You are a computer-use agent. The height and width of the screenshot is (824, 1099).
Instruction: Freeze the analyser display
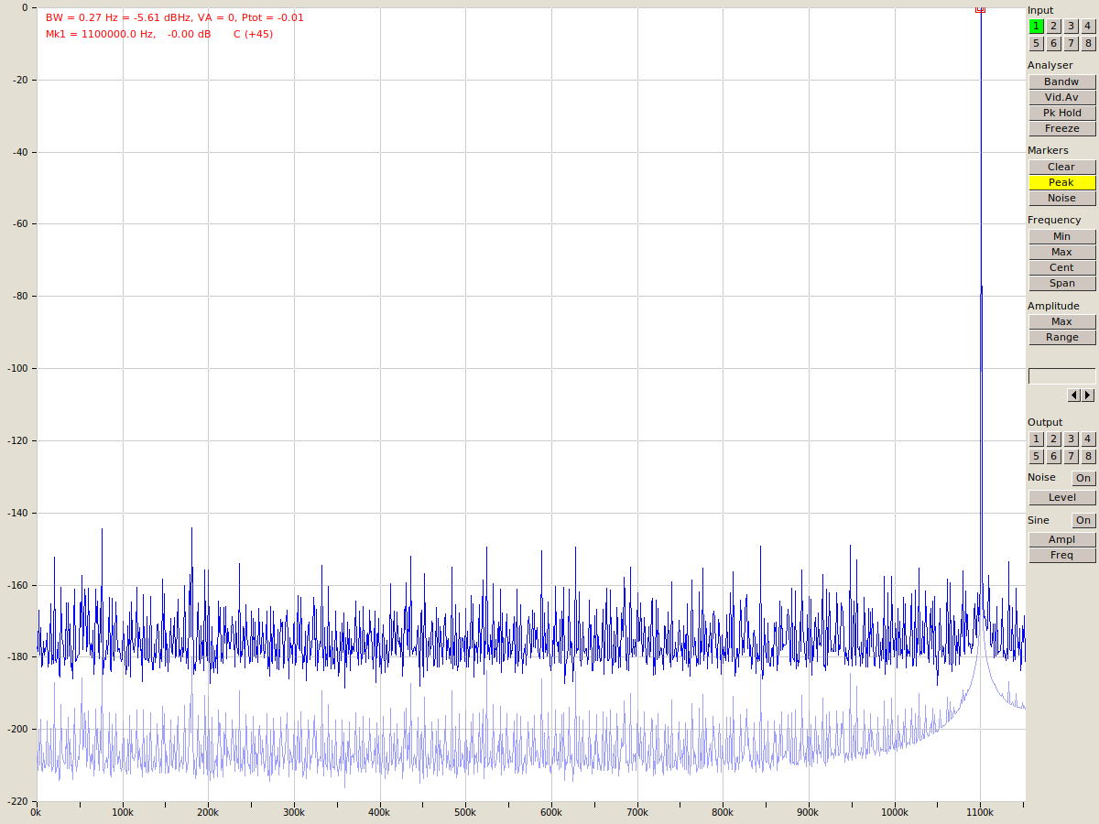(x=1061, y=128)
